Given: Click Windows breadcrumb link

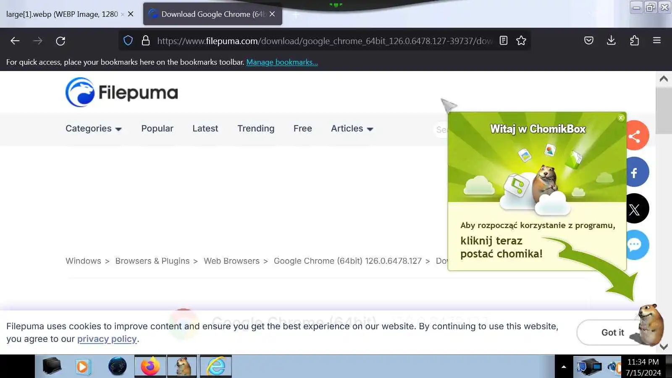Looking at the screenshot, I should pyautogui.click(x=83, y=261).
